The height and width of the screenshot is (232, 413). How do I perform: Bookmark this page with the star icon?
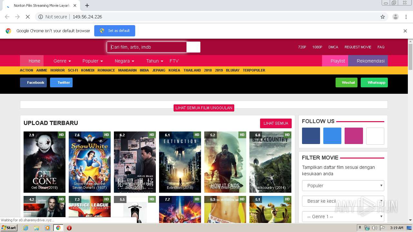383,17
